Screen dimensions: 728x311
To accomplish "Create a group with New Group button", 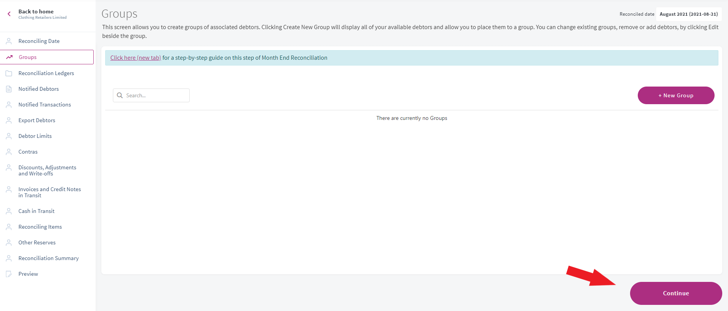I will coord(676,95).
